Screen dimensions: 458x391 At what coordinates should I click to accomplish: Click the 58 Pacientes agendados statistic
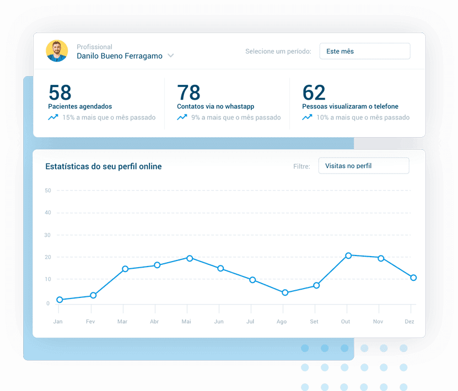tap(60, 93)
